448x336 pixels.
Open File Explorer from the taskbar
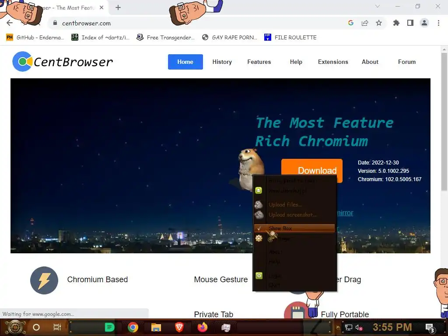click(x=156, y=327)
